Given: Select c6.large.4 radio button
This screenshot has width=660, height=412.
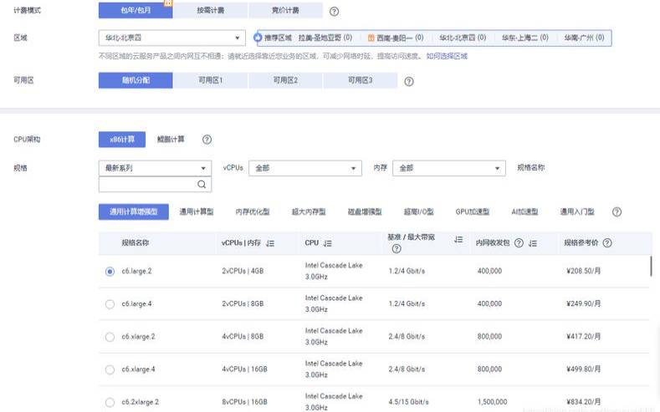Looking at the screenshot, I should coord(110,304).
